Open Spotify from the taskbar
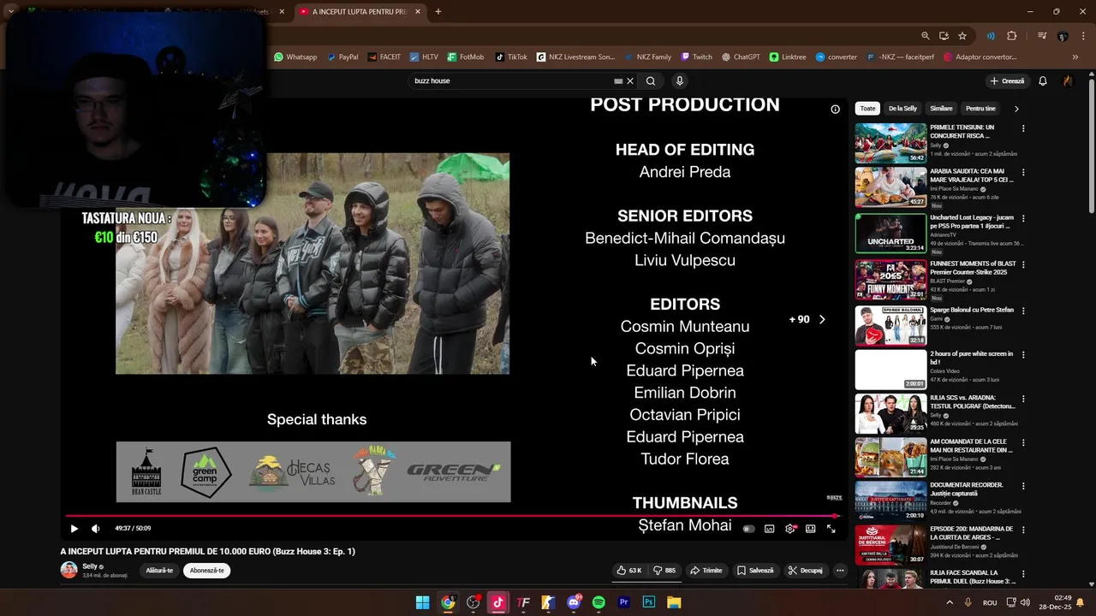The height and width of the screenshot is (616, 1096). (x=599, y=602)
